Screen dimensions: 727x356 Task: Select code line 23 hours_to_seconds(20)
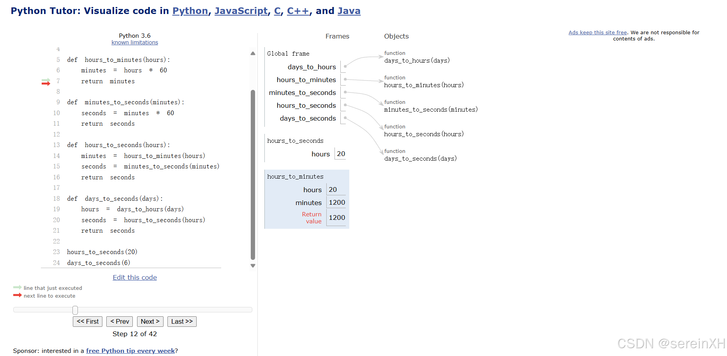(x=102, y=252)
